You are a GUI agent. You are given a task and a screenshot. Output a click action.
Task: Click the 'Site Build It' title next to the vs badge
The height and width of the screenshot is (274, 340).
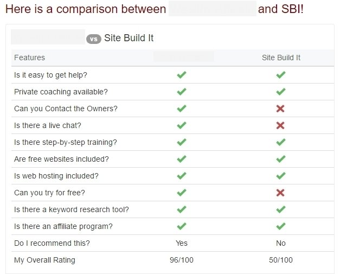point(129,38)
